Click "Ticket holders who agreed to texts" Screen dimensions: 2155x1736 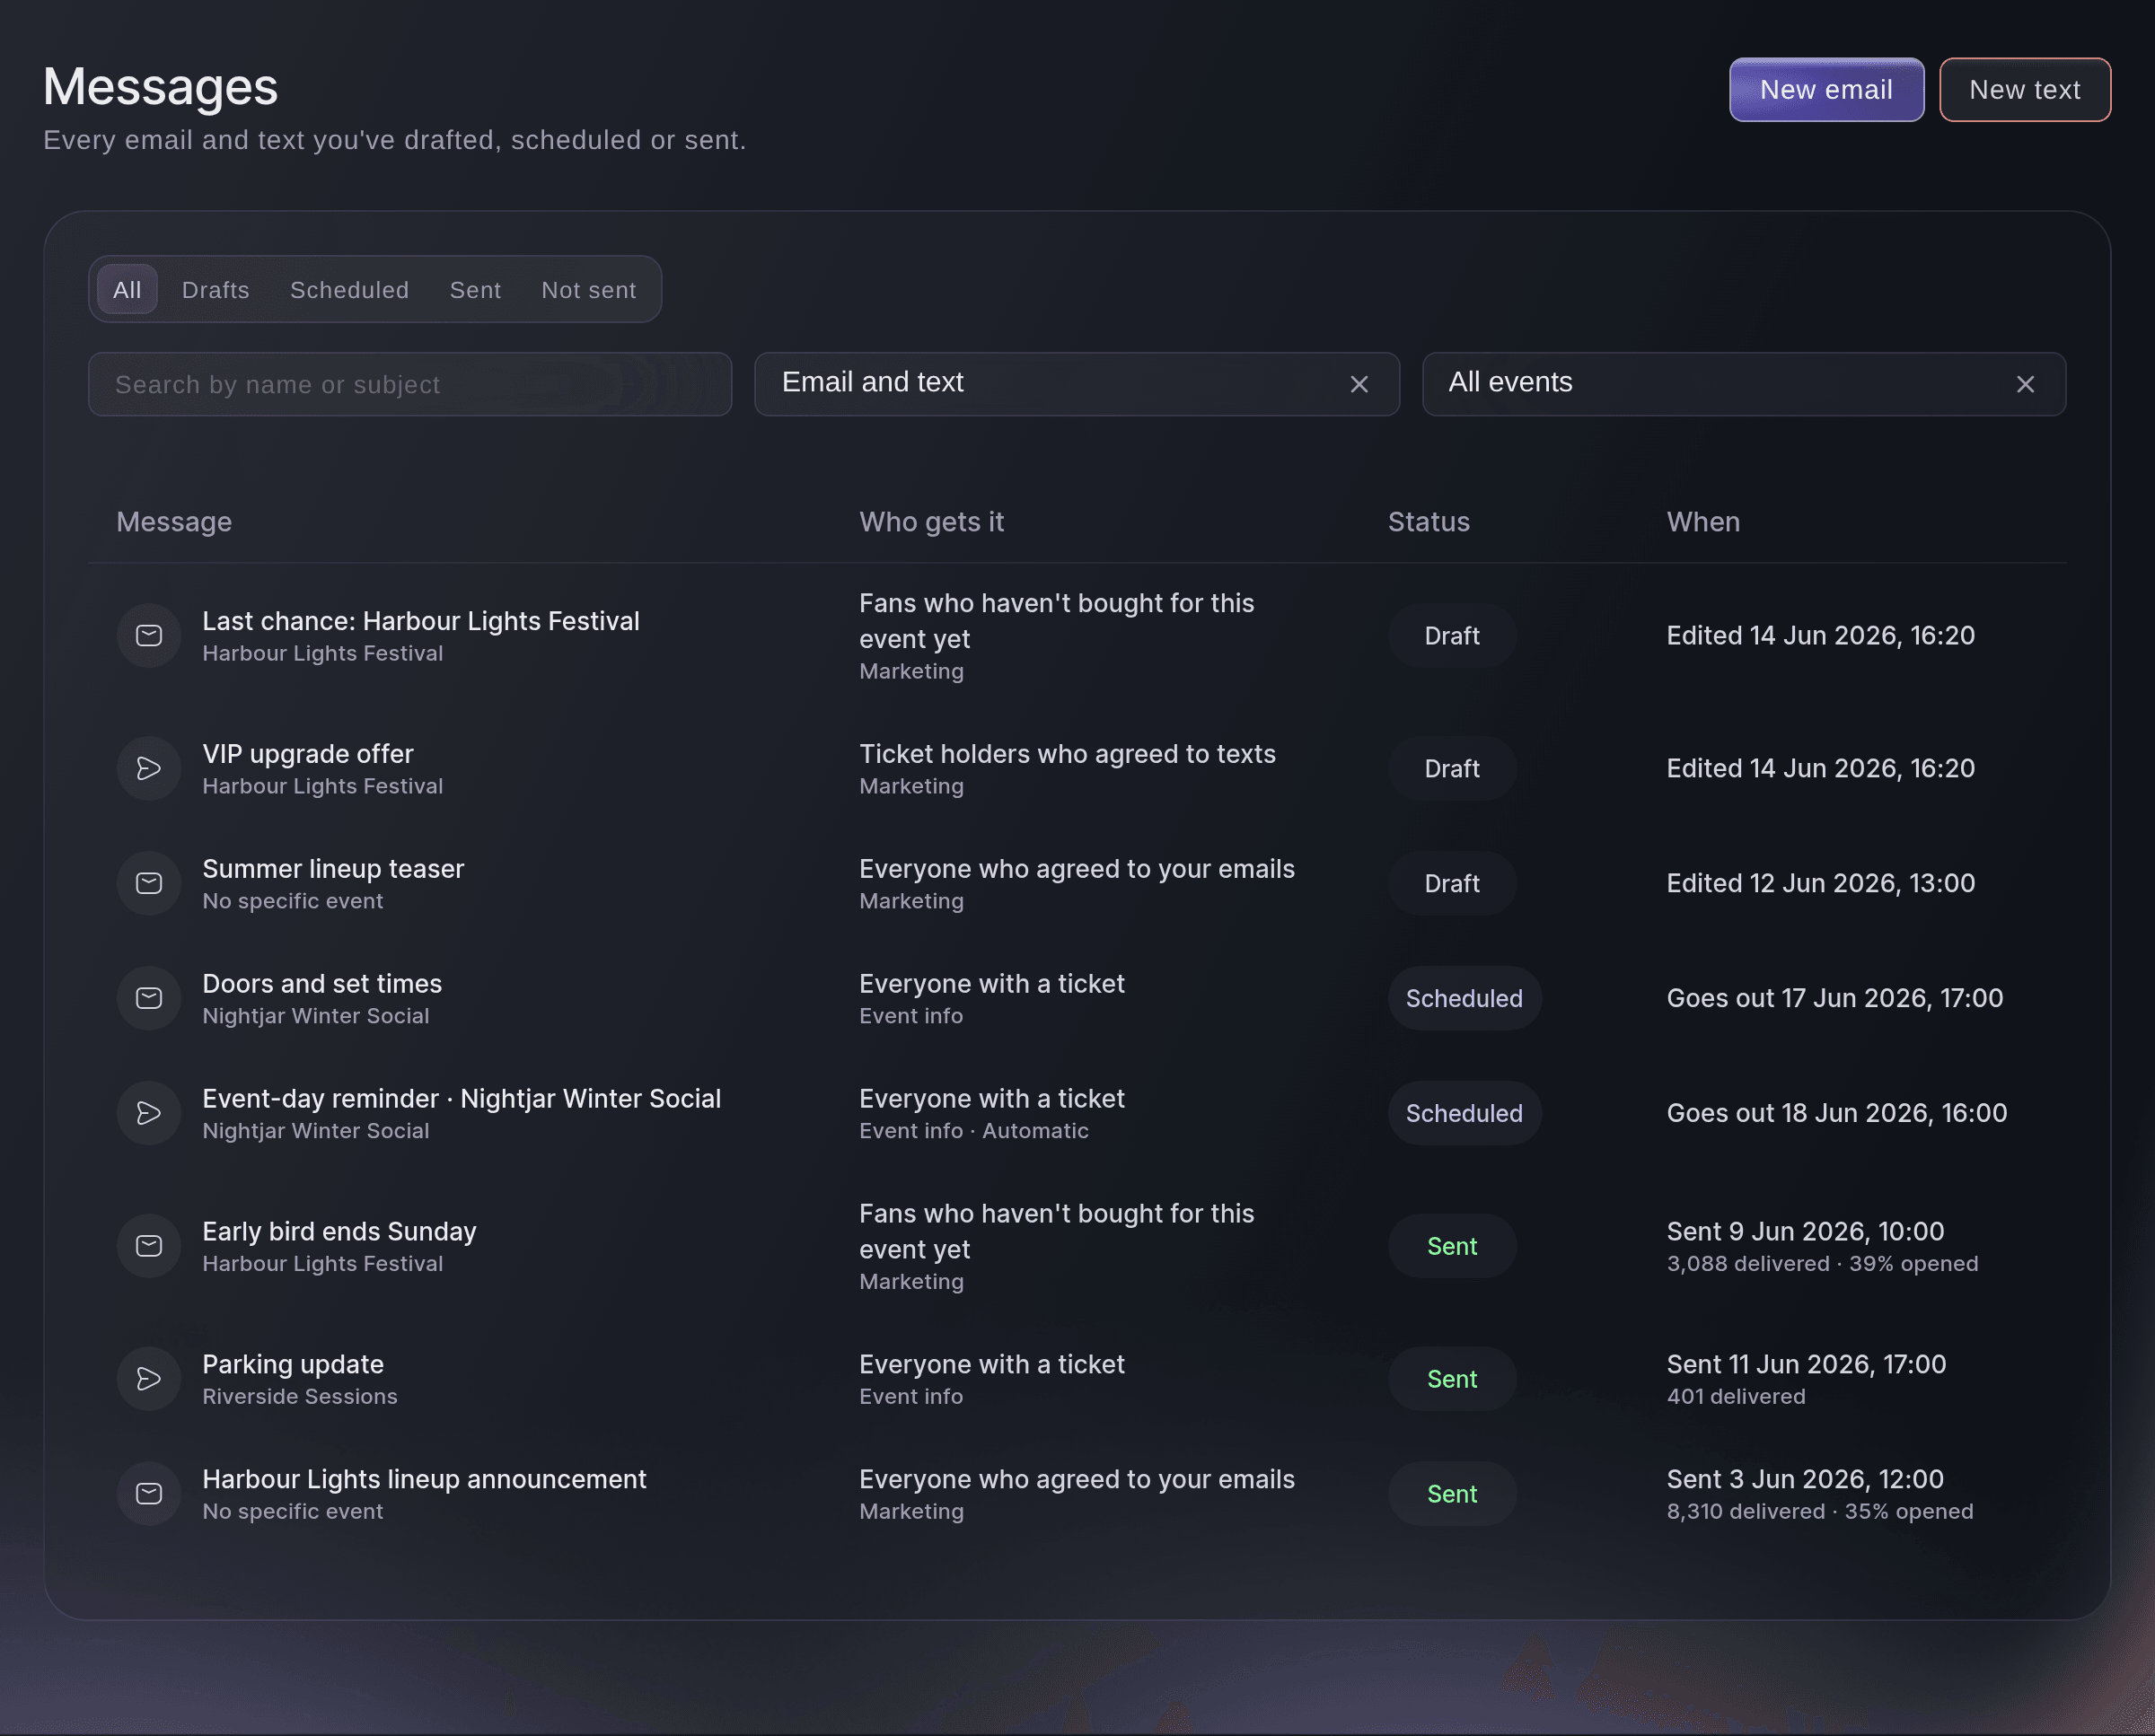tap(1068, 755)
